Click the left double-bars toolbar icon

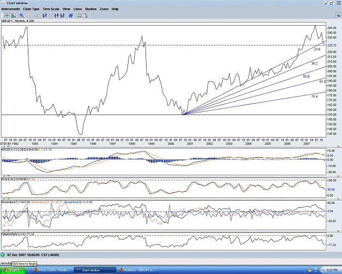coord(56,15)
